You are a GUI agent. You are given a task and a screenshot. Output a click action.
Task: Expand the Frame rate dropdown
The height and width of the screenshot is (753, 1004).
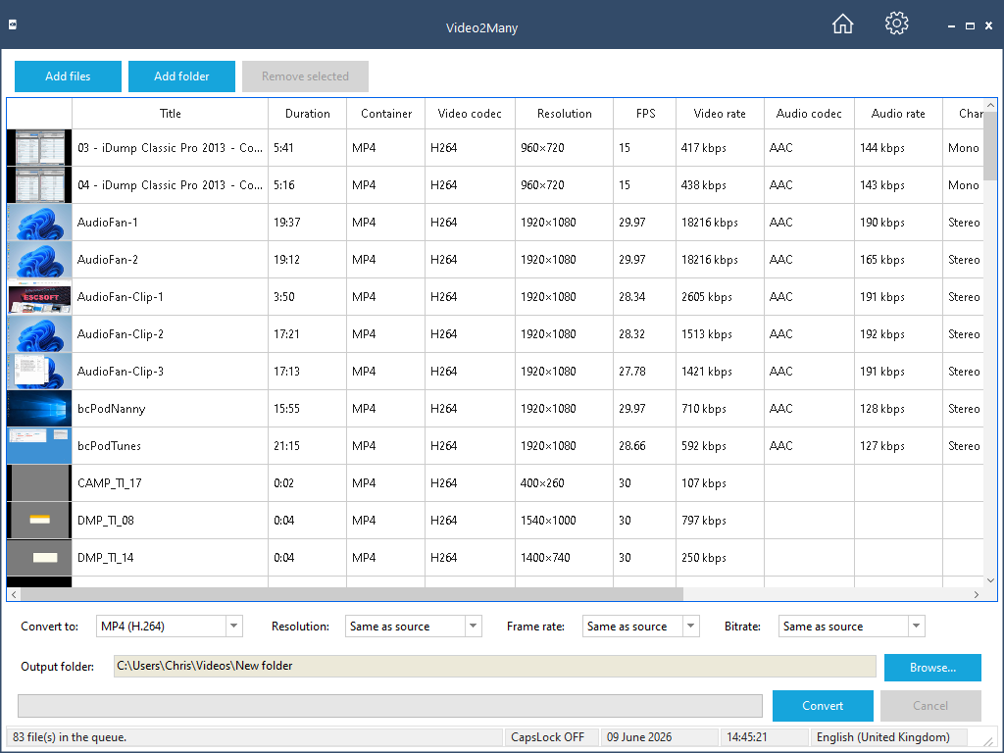(x=691, y=627)
